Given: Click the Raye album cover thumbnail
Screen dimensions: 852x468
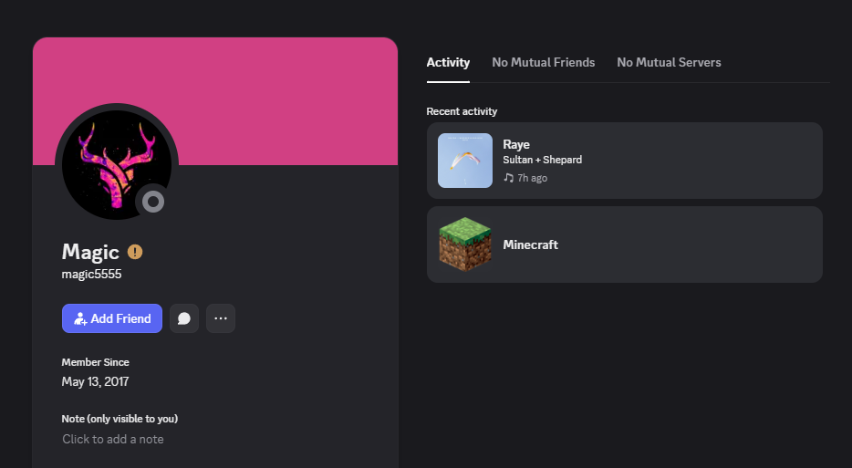Looking at the screenshot, I should [465, 161].
